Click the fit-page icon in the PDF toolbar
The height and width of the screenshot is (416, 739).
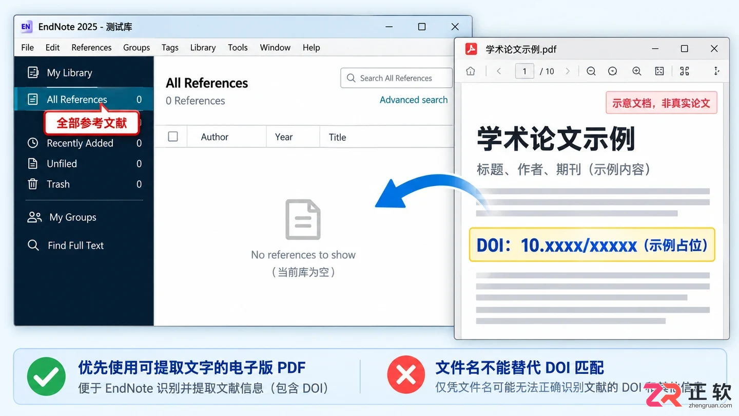[x=659, y=71]
